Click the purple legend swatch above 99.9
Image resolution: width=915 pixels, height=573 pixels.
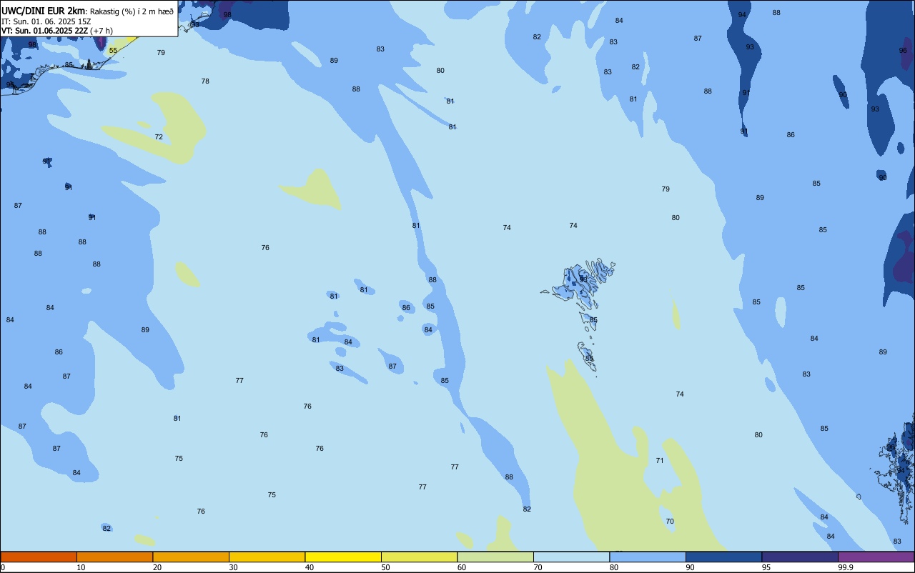(x=876, y=557)
